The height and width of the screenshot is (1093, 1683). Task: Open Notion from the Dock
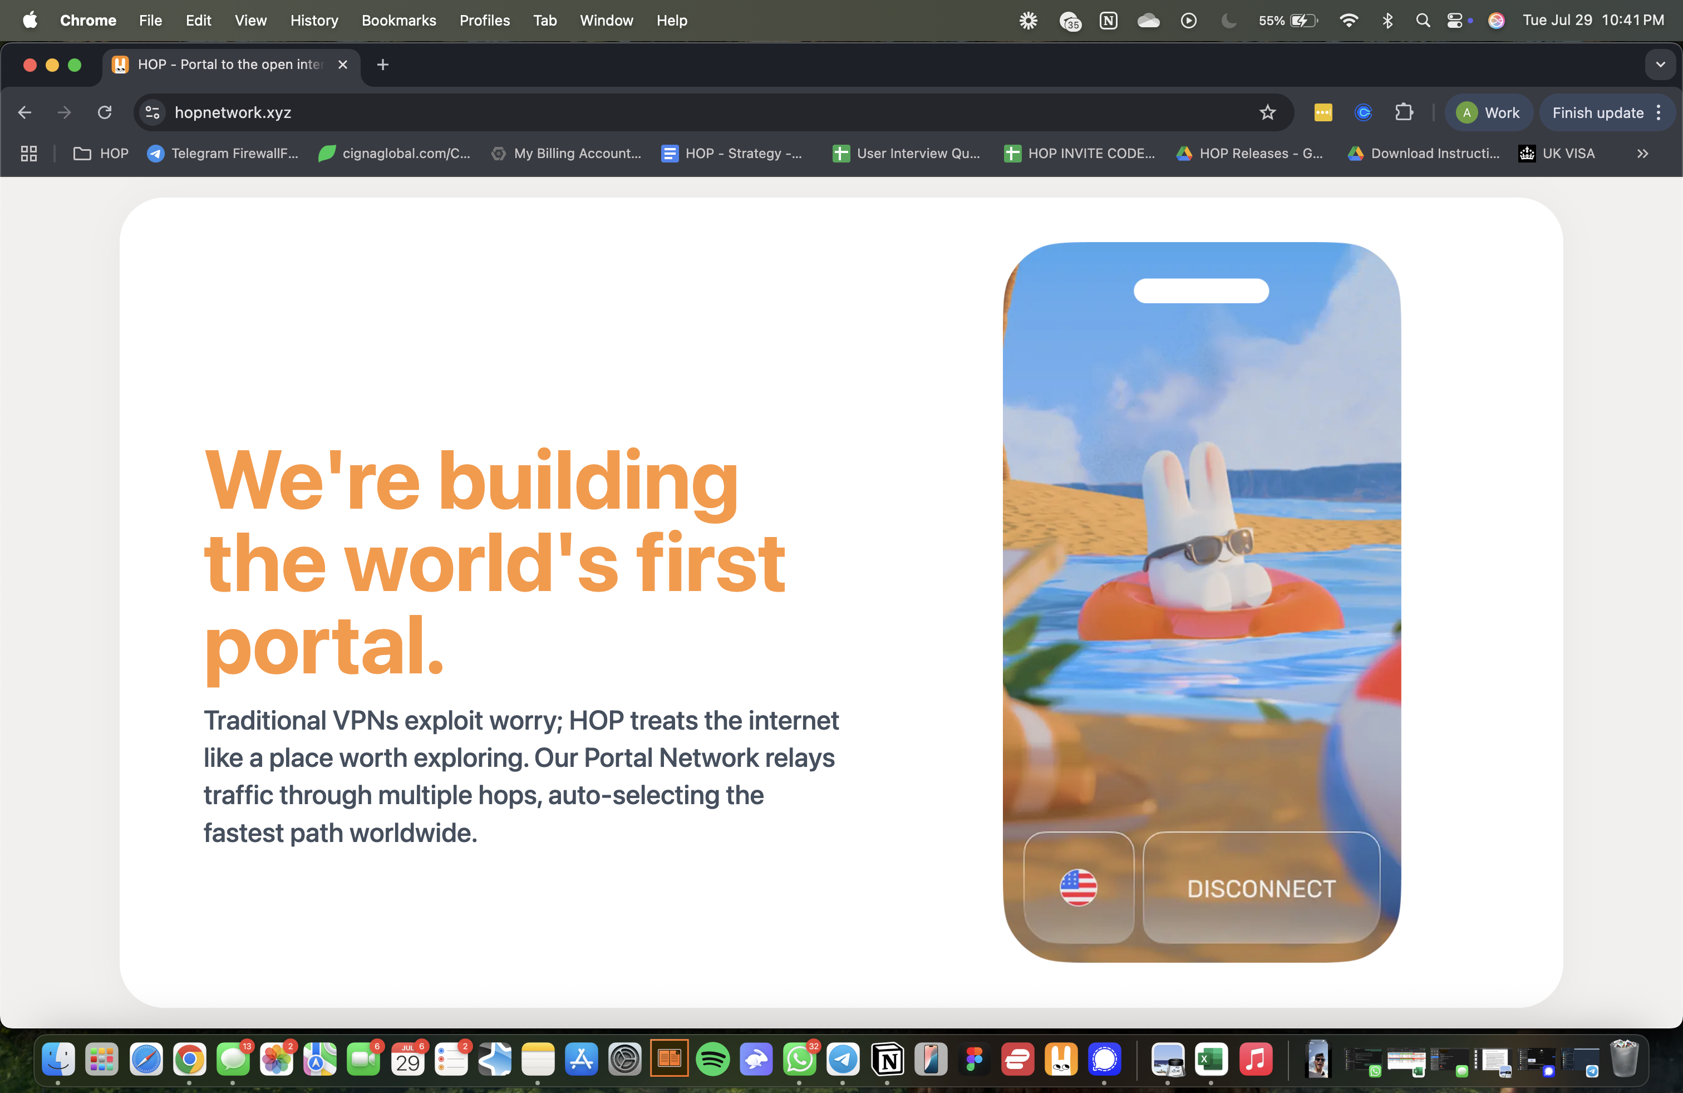pyautogui.click(x=888, y=1060)
